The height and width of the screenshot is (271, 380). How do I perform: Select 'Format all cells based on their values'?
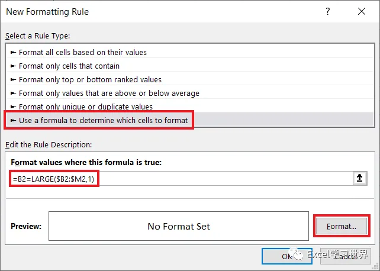[82, 52]
